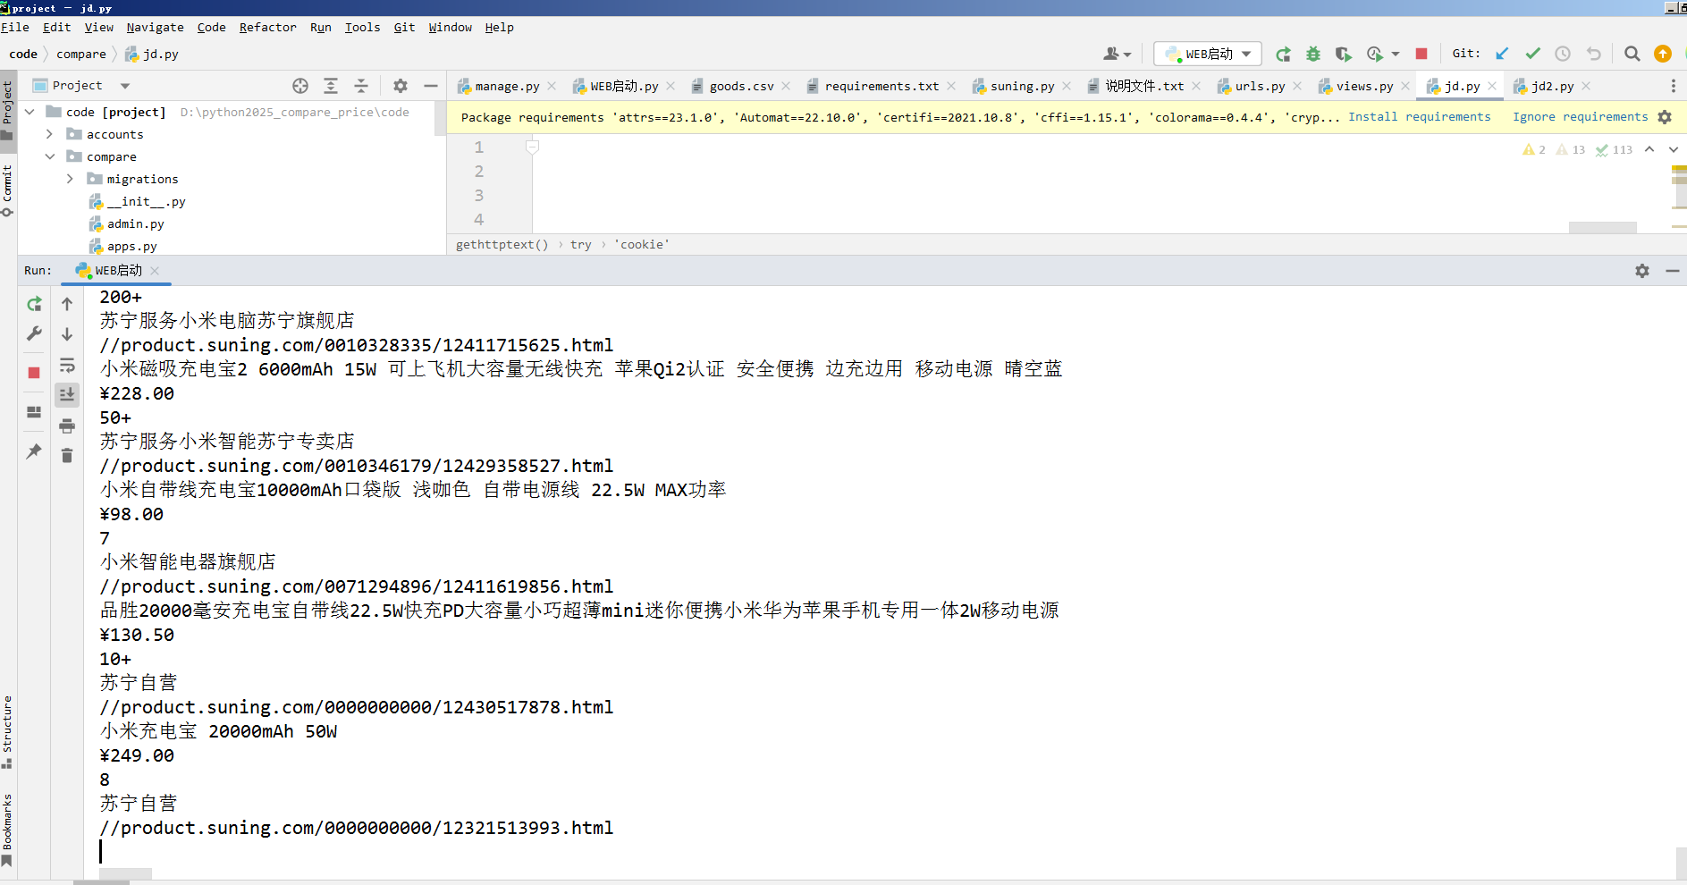This screenshot has width=1687, height=885.
Task: Expand the migrations folder
Action: (x=71, y=179)
